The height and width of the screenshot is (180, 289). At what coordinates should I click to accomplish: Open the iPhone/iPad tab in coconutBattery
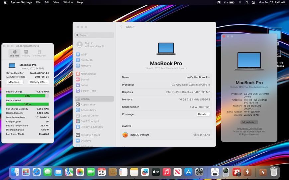pyautogui.click(x=39, y=53)
